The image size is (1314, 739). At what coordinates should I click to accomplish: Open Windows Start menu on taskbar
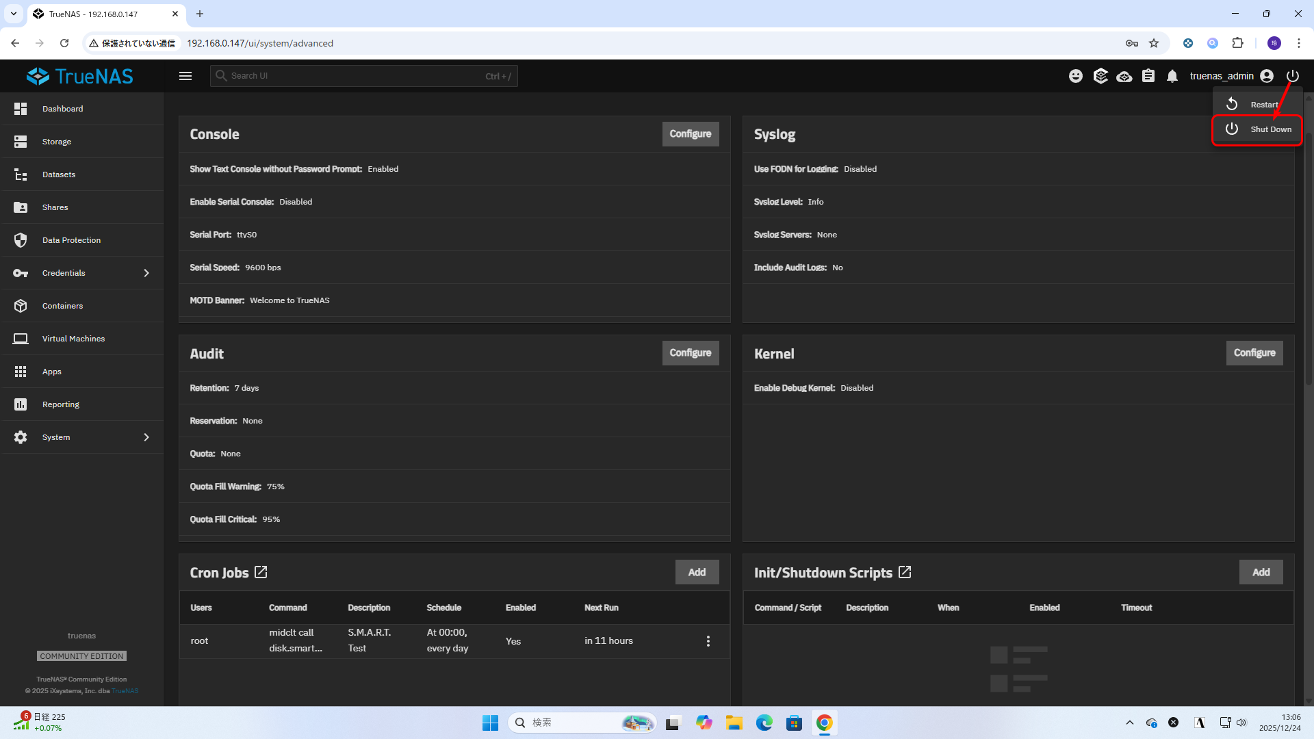490,723
